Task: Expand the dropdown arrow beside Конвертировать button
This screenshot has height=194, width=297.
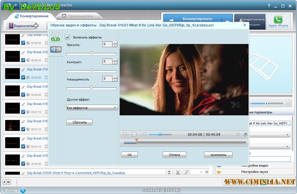Action: (x=228, y=21)
